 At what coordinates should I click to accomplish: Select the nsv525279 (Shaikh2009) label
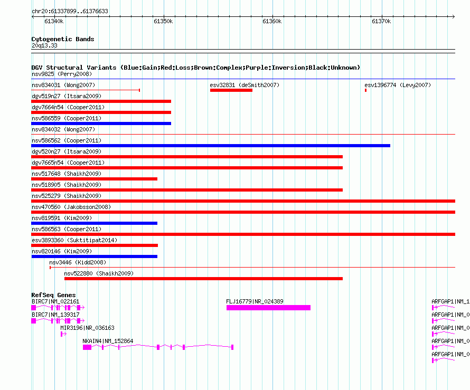click(x=67, y=196)
